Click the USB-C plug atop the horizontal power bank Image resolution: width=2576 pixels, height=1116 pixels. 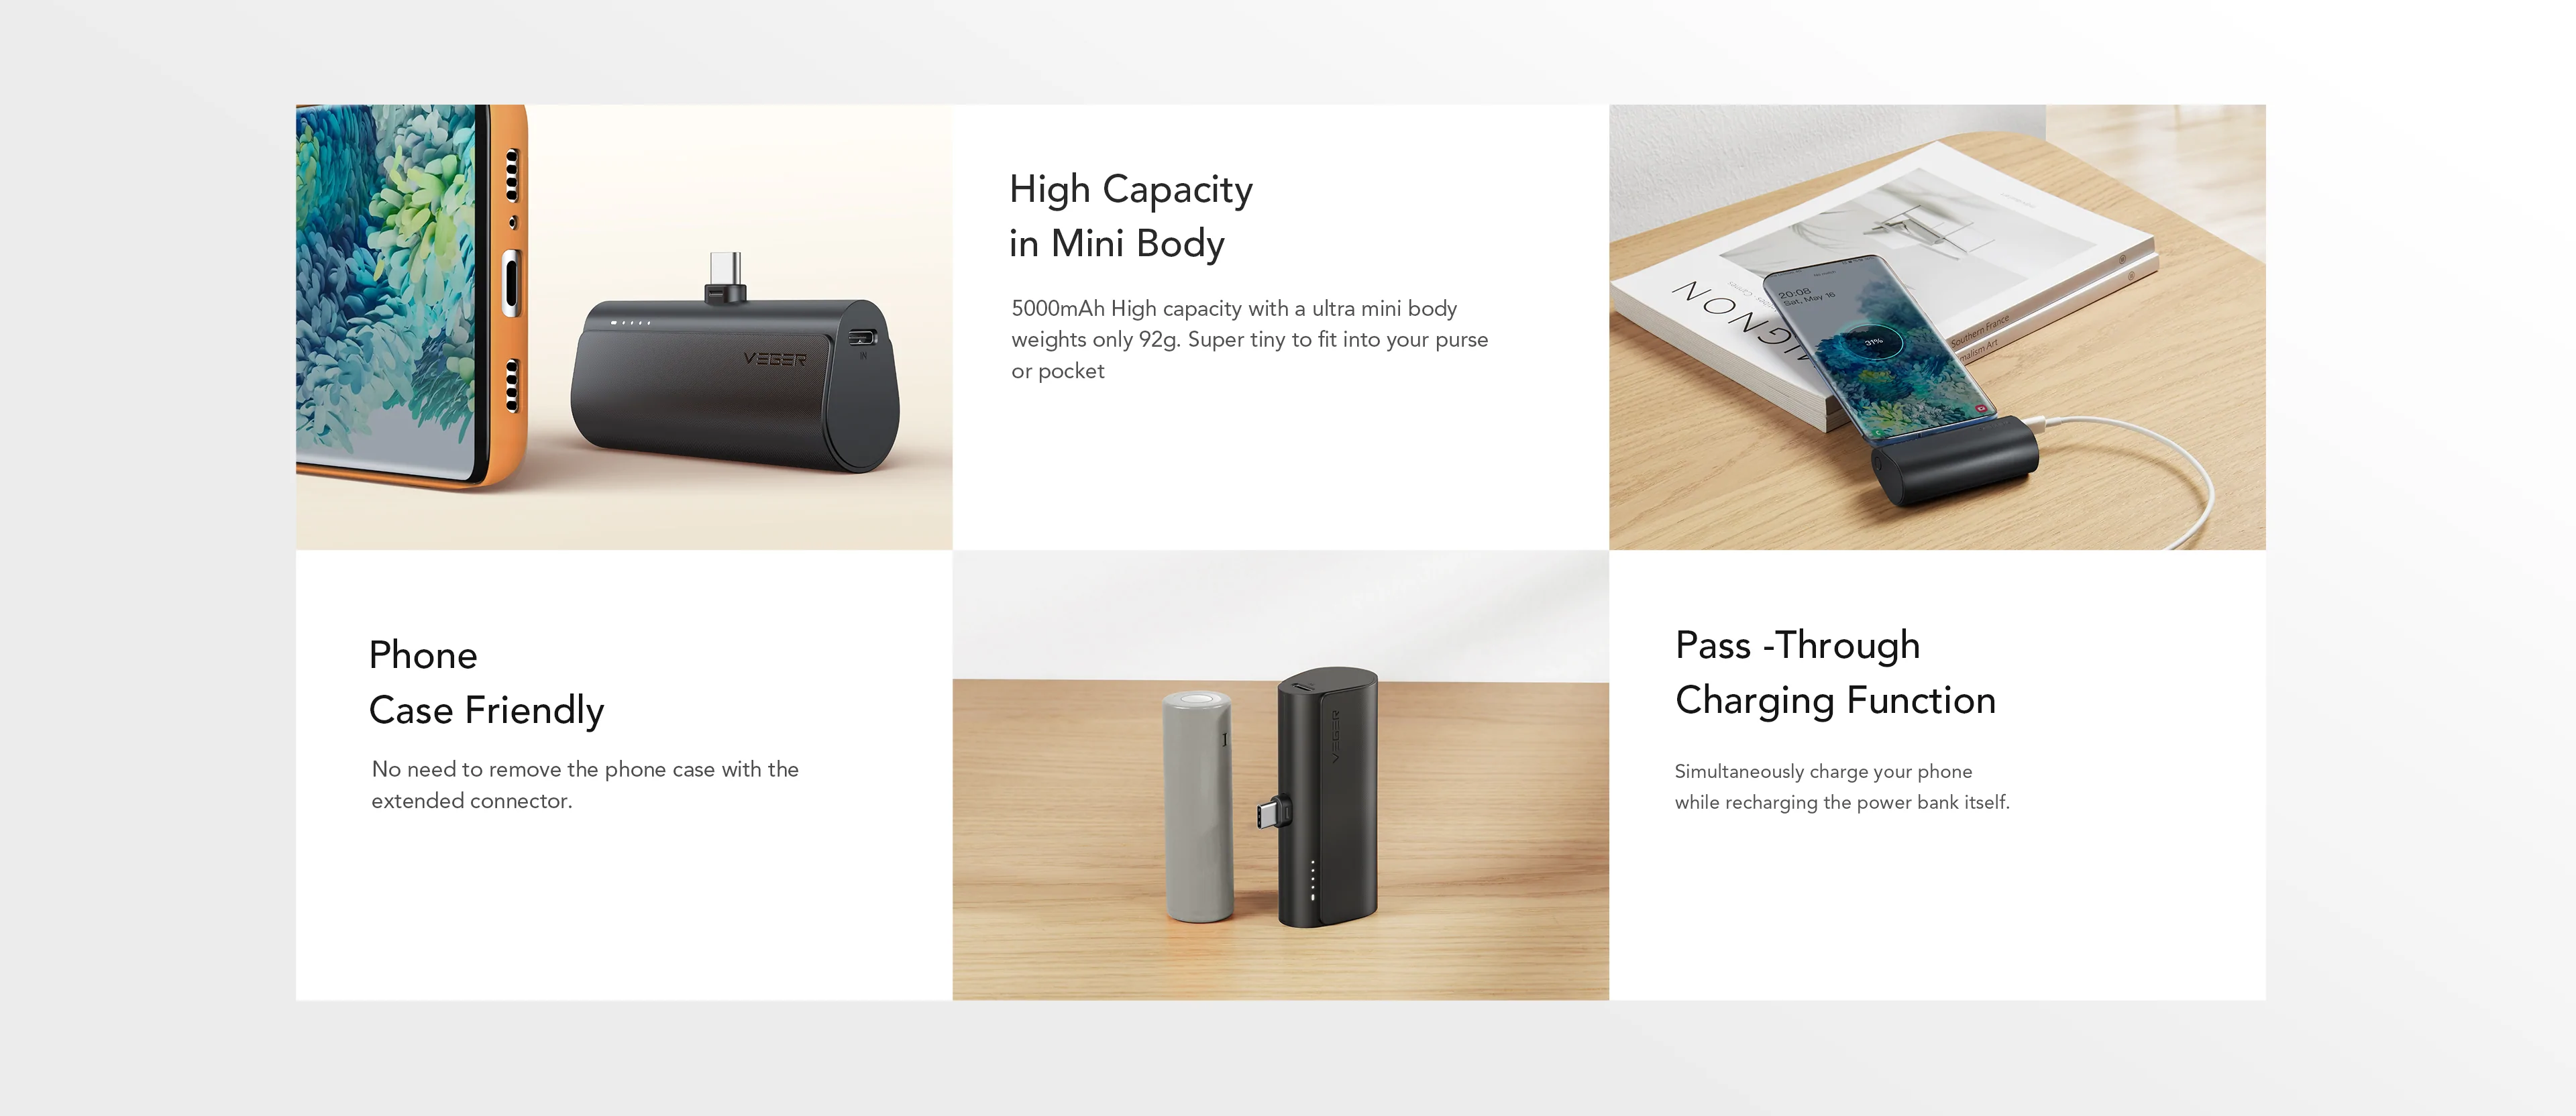click(725, 277)
